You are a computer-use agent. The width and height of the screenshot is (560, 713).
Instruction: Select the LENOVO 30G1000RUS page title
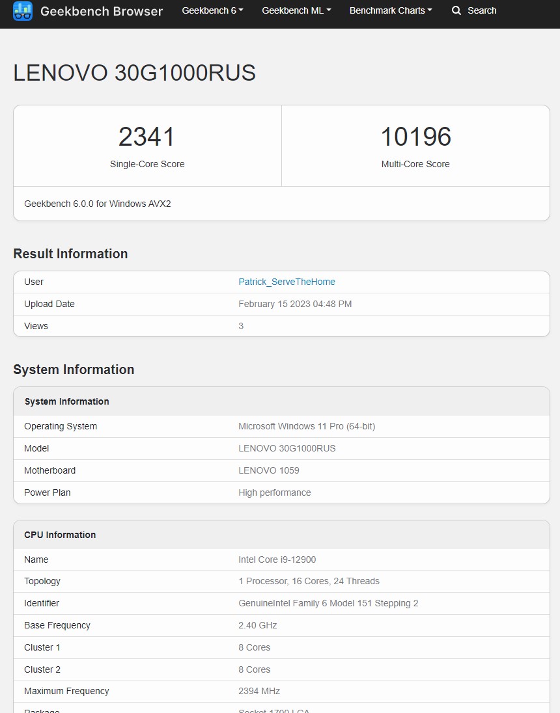135,73
